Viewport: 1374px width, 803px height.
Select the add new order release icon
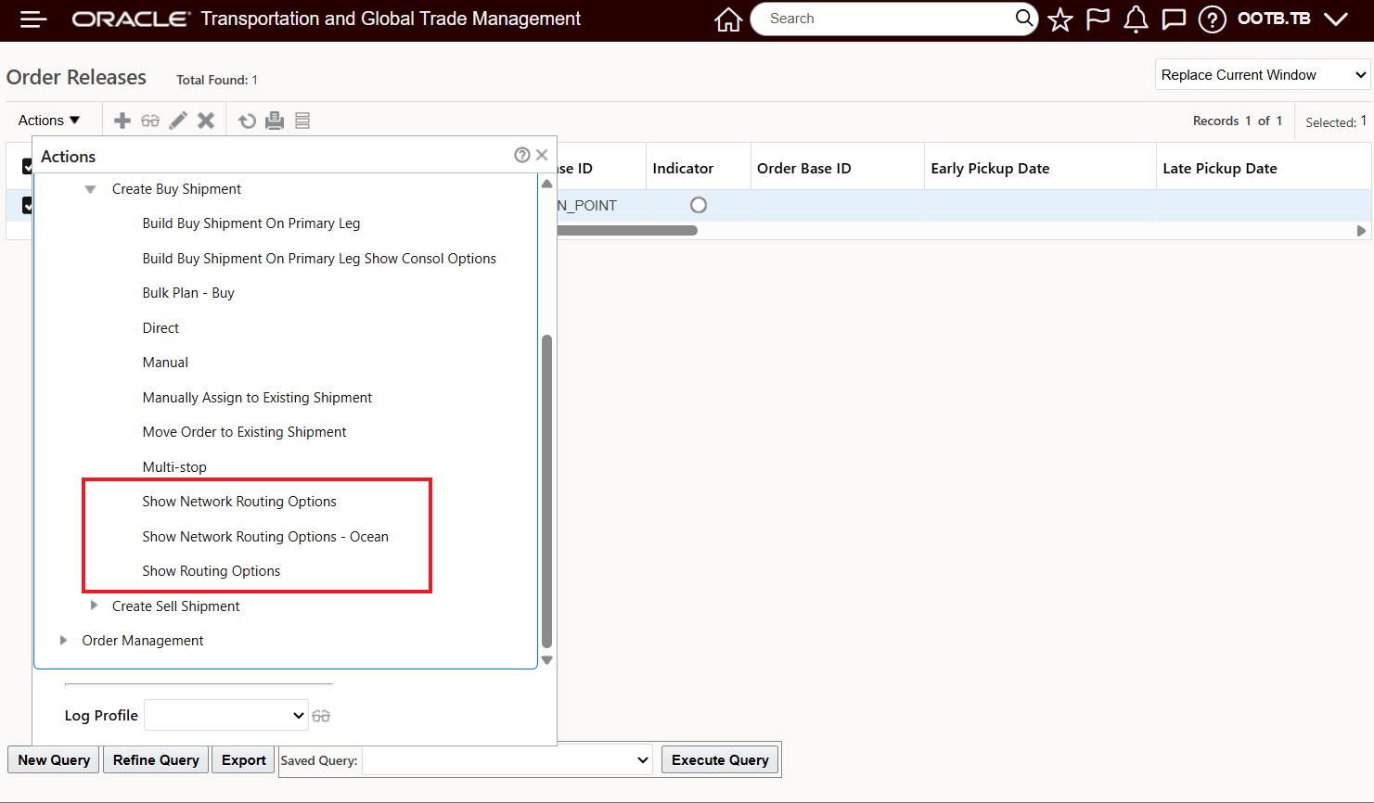(122, 120)
